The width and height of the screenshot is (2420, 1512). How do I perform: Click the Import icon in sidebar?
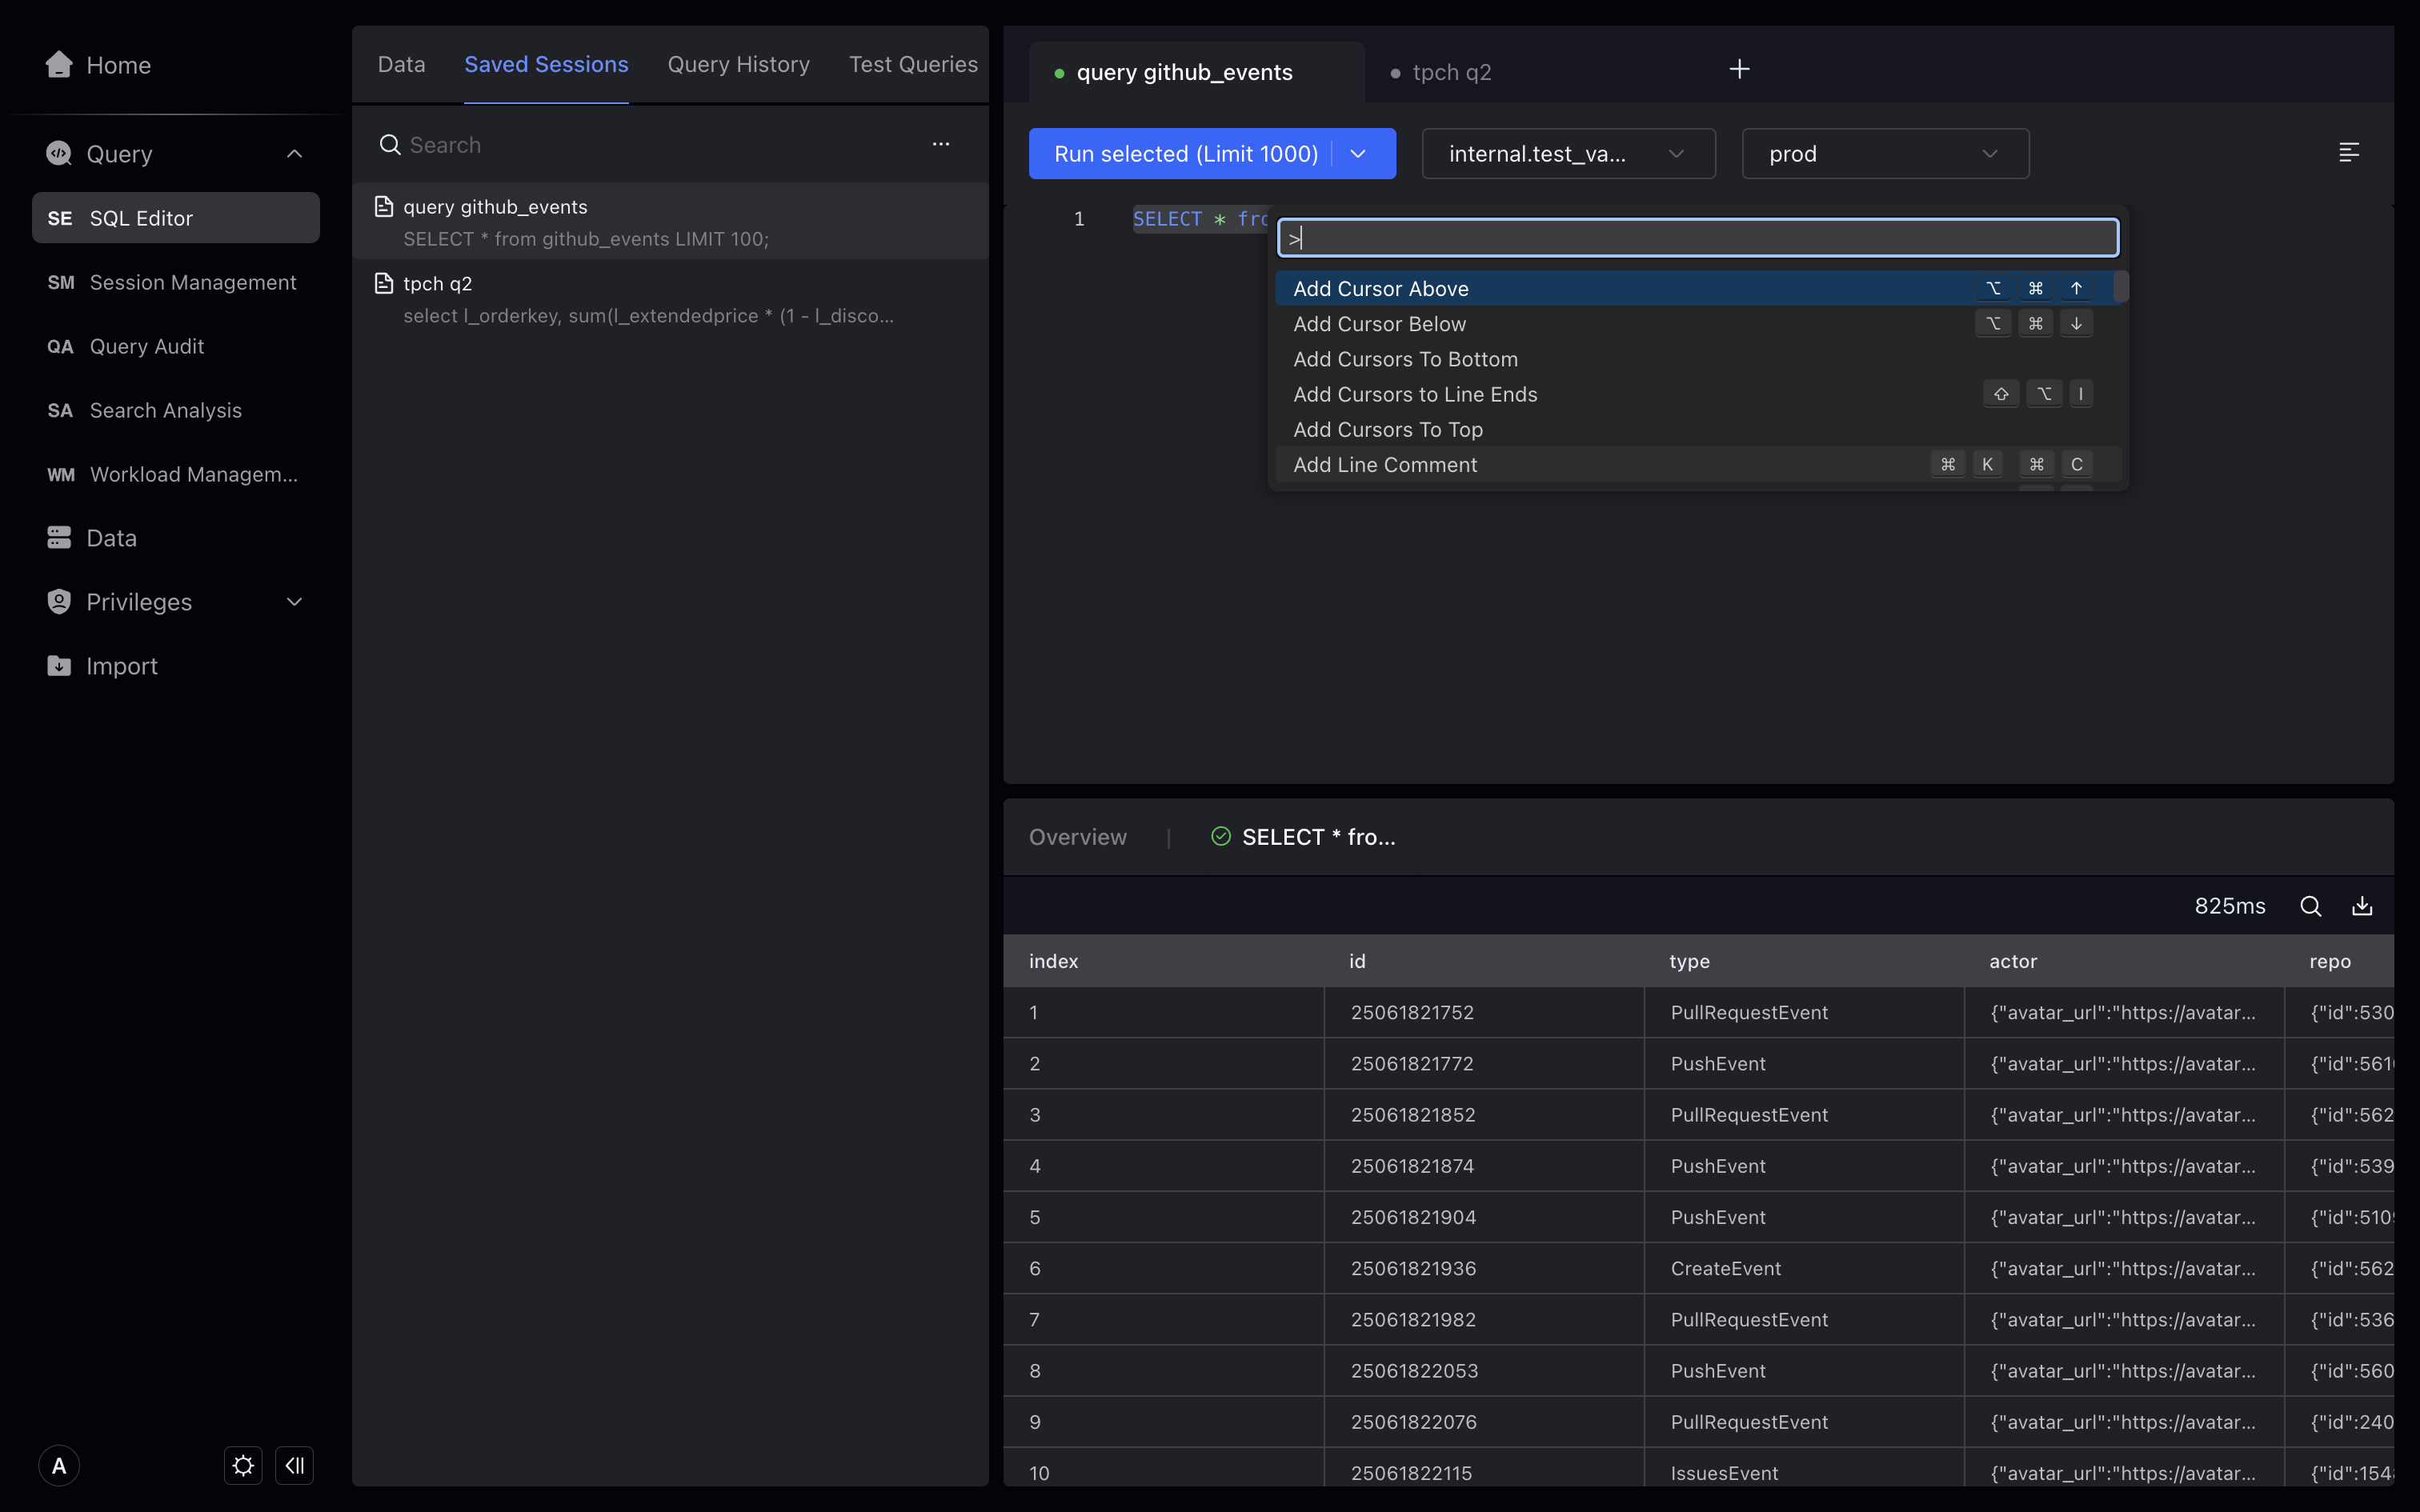click(x=59, y=666)
